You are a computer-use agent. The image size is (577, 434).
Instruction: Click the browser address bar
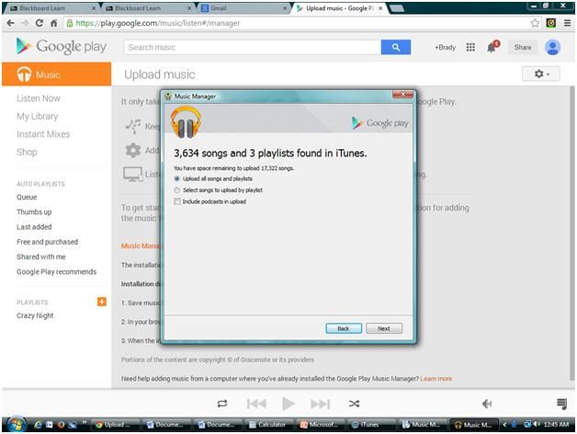coord(296,23)
